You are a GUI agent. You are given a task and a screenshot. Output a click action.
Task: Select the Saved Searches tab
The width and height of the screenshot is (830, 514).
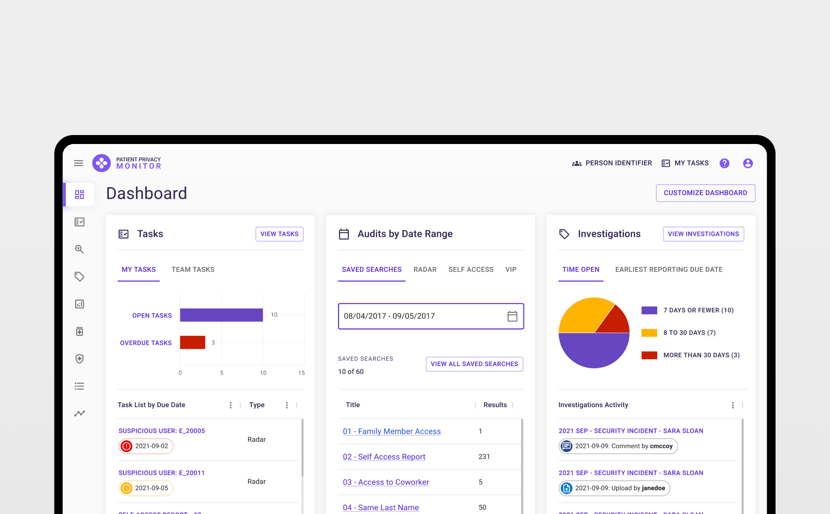(372, 270)
